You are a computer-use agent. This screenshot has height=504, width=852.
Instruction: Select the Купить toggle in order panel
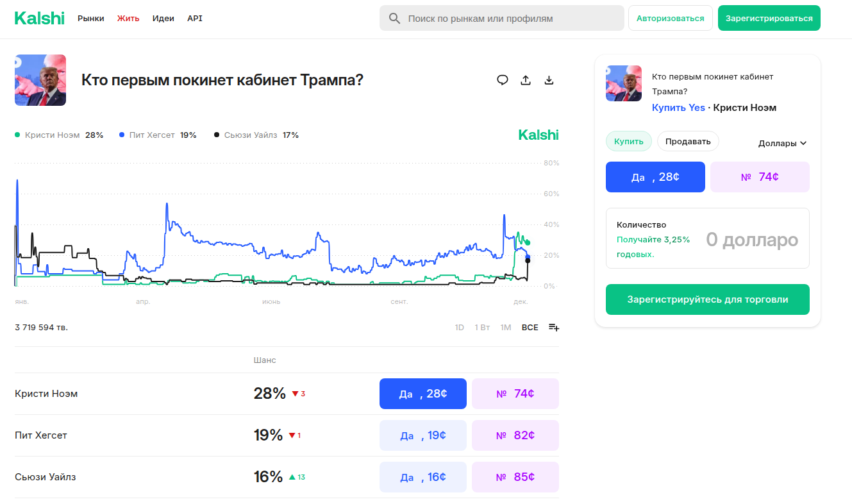click(x=628, y=141)
